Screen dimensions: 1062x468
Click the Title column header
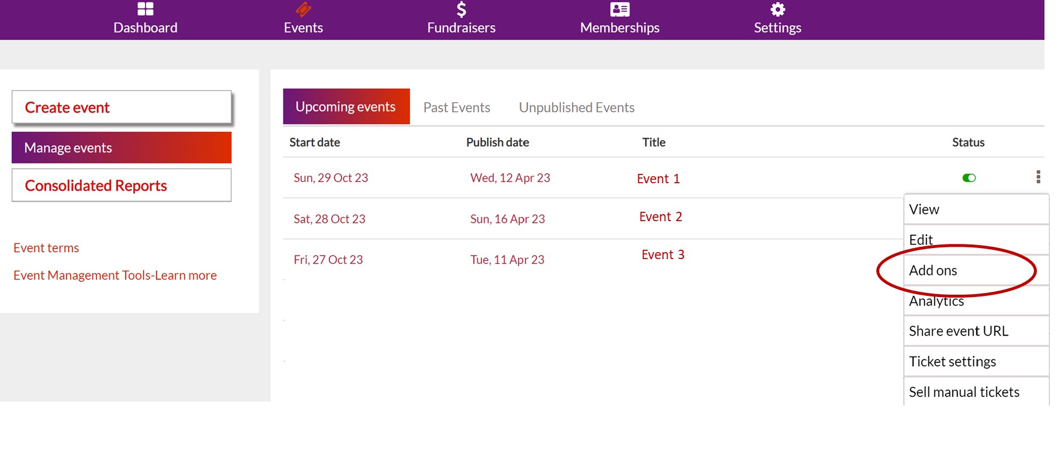[x=654, y=142]
